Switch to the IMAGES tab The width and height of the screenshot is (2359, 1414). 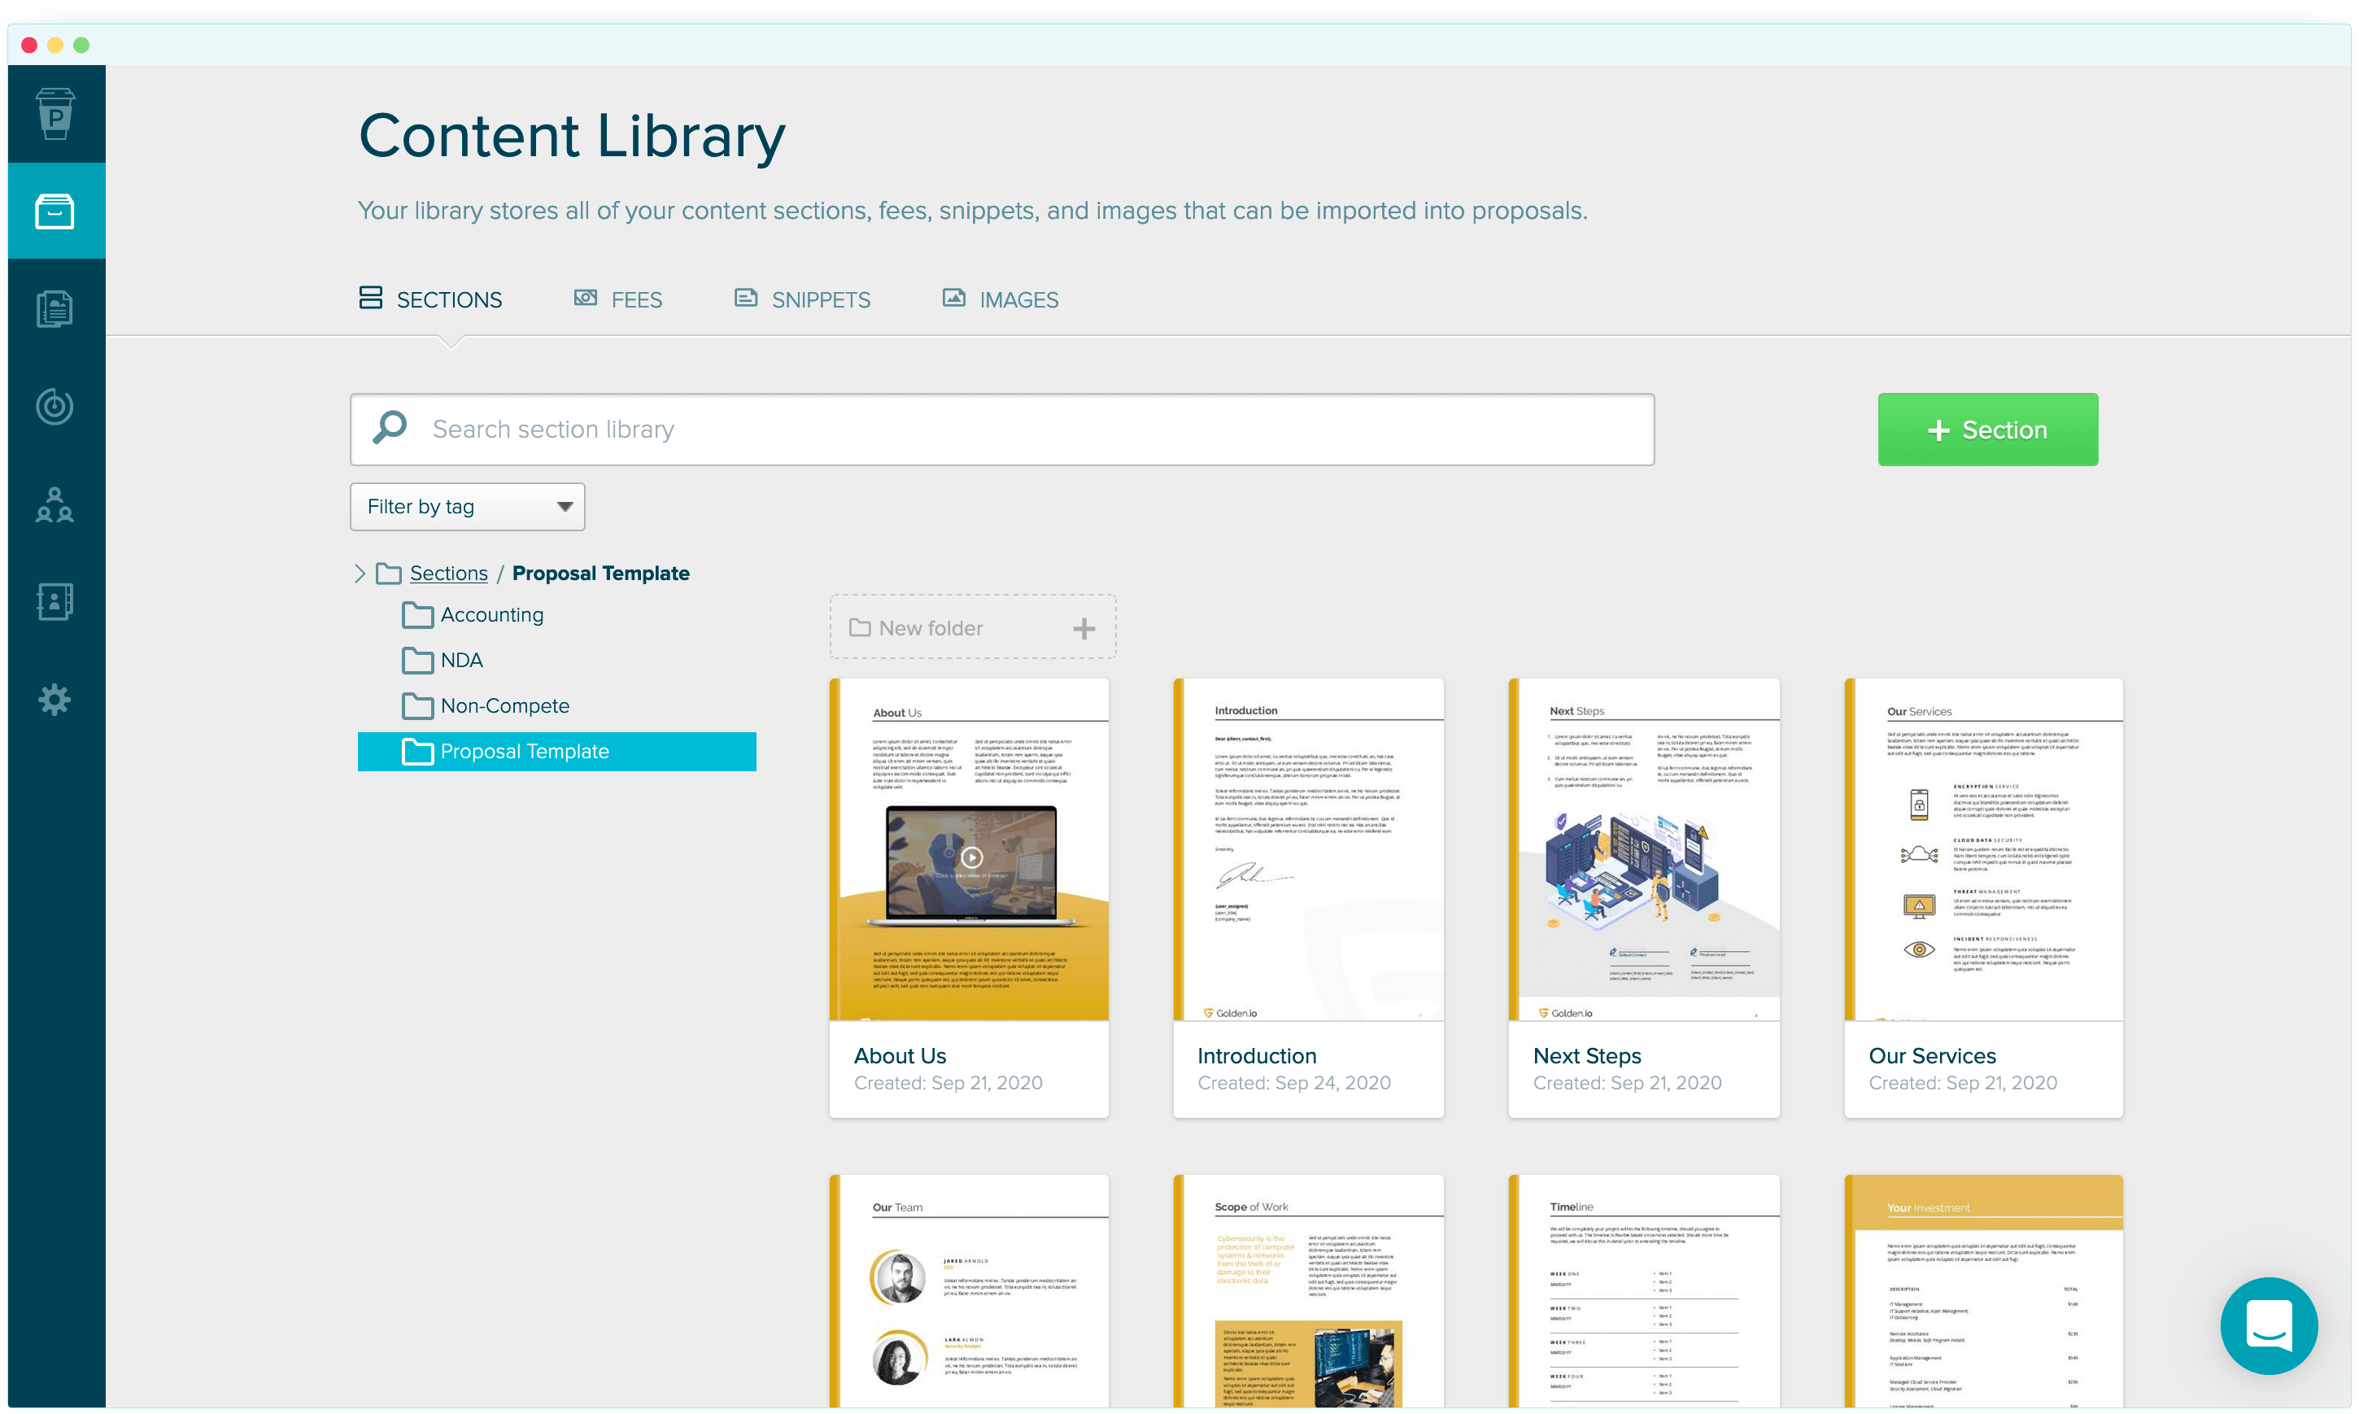click(1001, 300)
